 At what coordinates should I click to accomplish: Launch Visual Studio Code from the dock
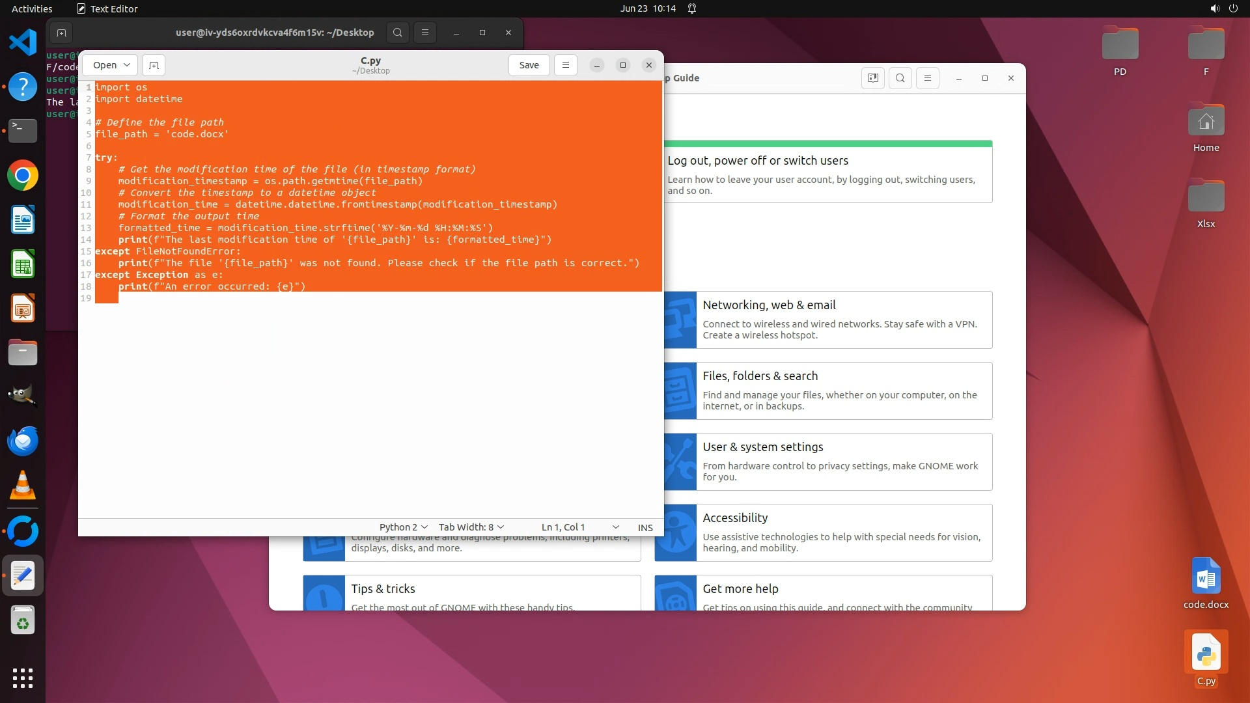(23, 43)
